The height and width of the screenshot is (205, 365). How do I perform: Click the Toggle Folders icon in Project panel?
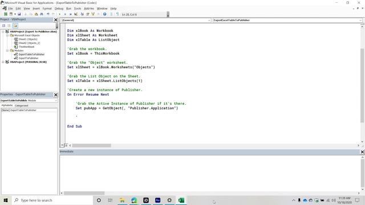(x=15, y=26)
